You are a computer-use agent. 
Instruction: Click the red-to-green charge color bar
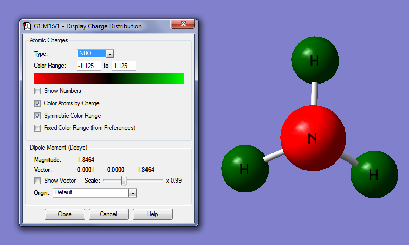[108, 78]
